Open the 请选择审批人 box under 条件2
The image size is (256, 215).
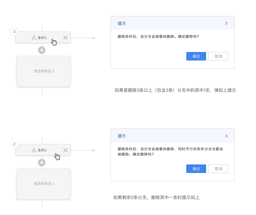44,184
